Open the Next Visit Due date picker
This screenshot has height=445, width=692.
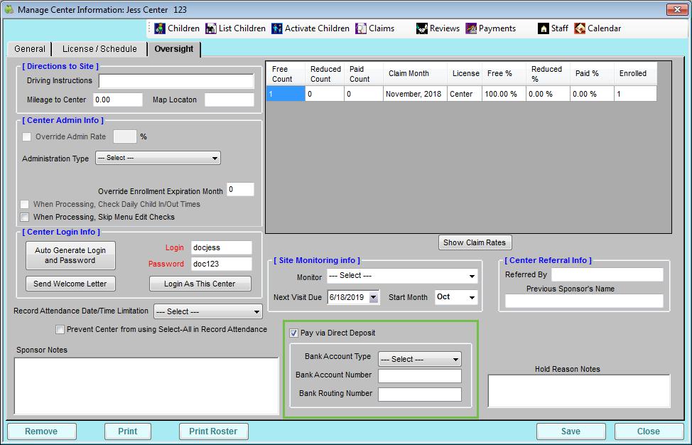coord(374,298)
